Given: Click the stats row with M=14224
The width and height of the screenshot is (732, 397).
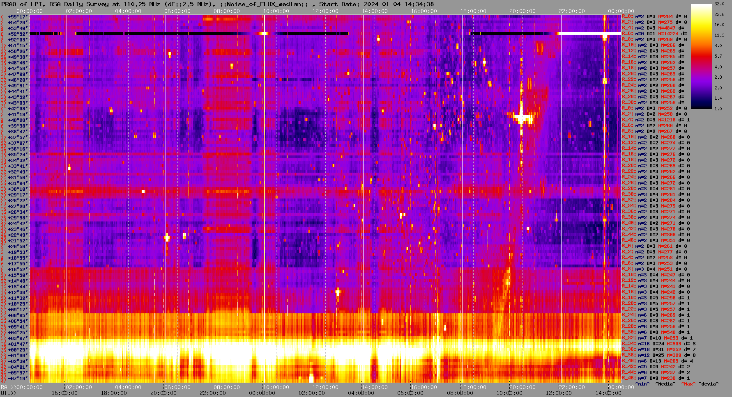Looking at the screenshot, I should click(x=654, y=34).
